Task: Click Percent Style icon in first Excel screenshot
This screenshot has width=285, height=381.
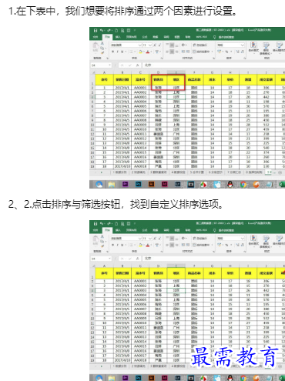Action: (226, 52)
